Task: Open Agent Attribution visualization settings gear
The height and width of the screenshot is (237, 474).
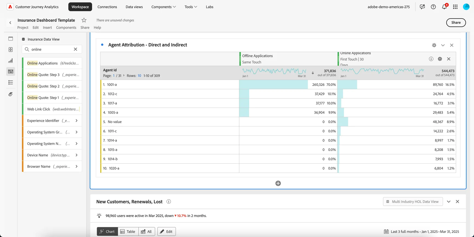Action: point(434,45)
